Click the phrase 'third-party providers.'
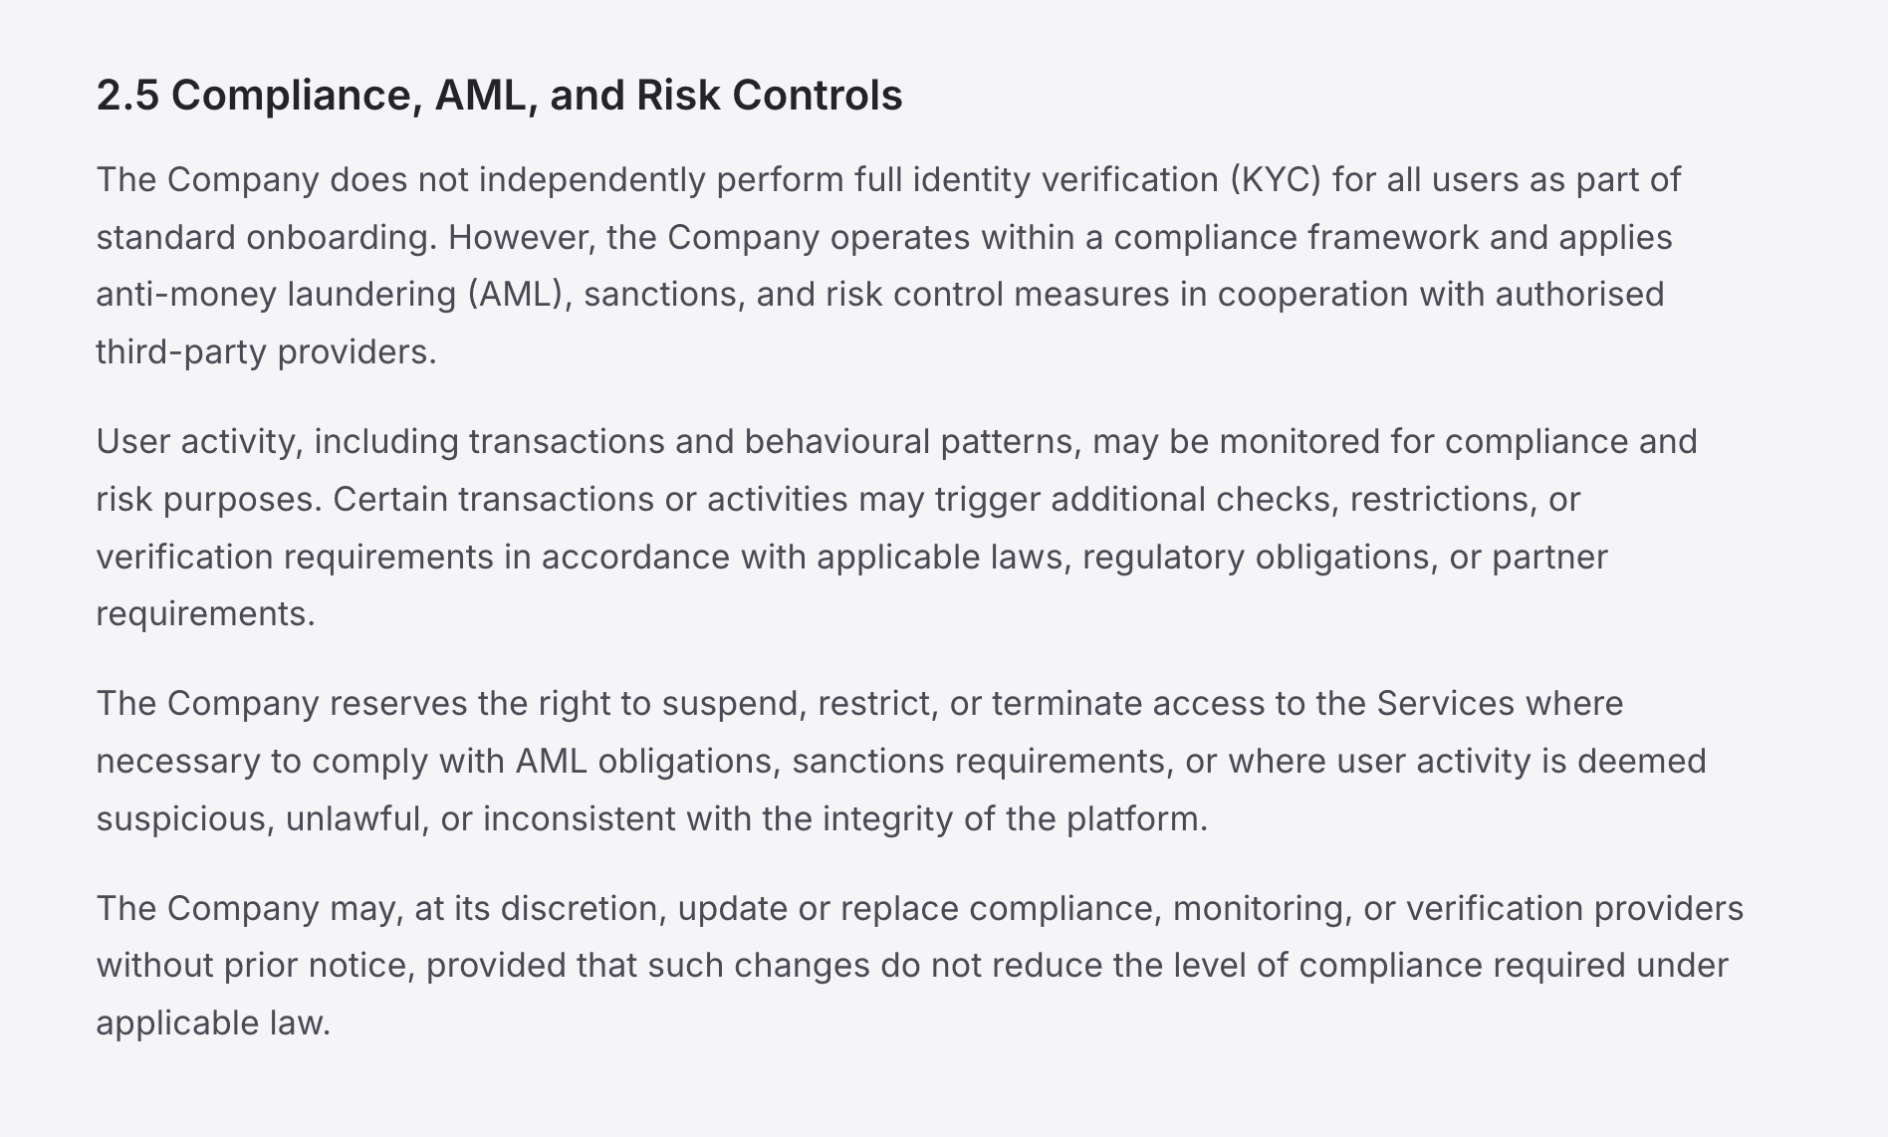The image size is (1888, 1137). [x=266, y=352]
